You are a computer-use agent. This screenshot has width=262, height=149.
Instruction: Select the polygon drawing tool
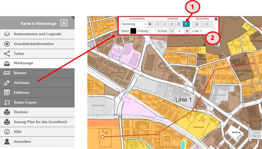coord(172,24)
